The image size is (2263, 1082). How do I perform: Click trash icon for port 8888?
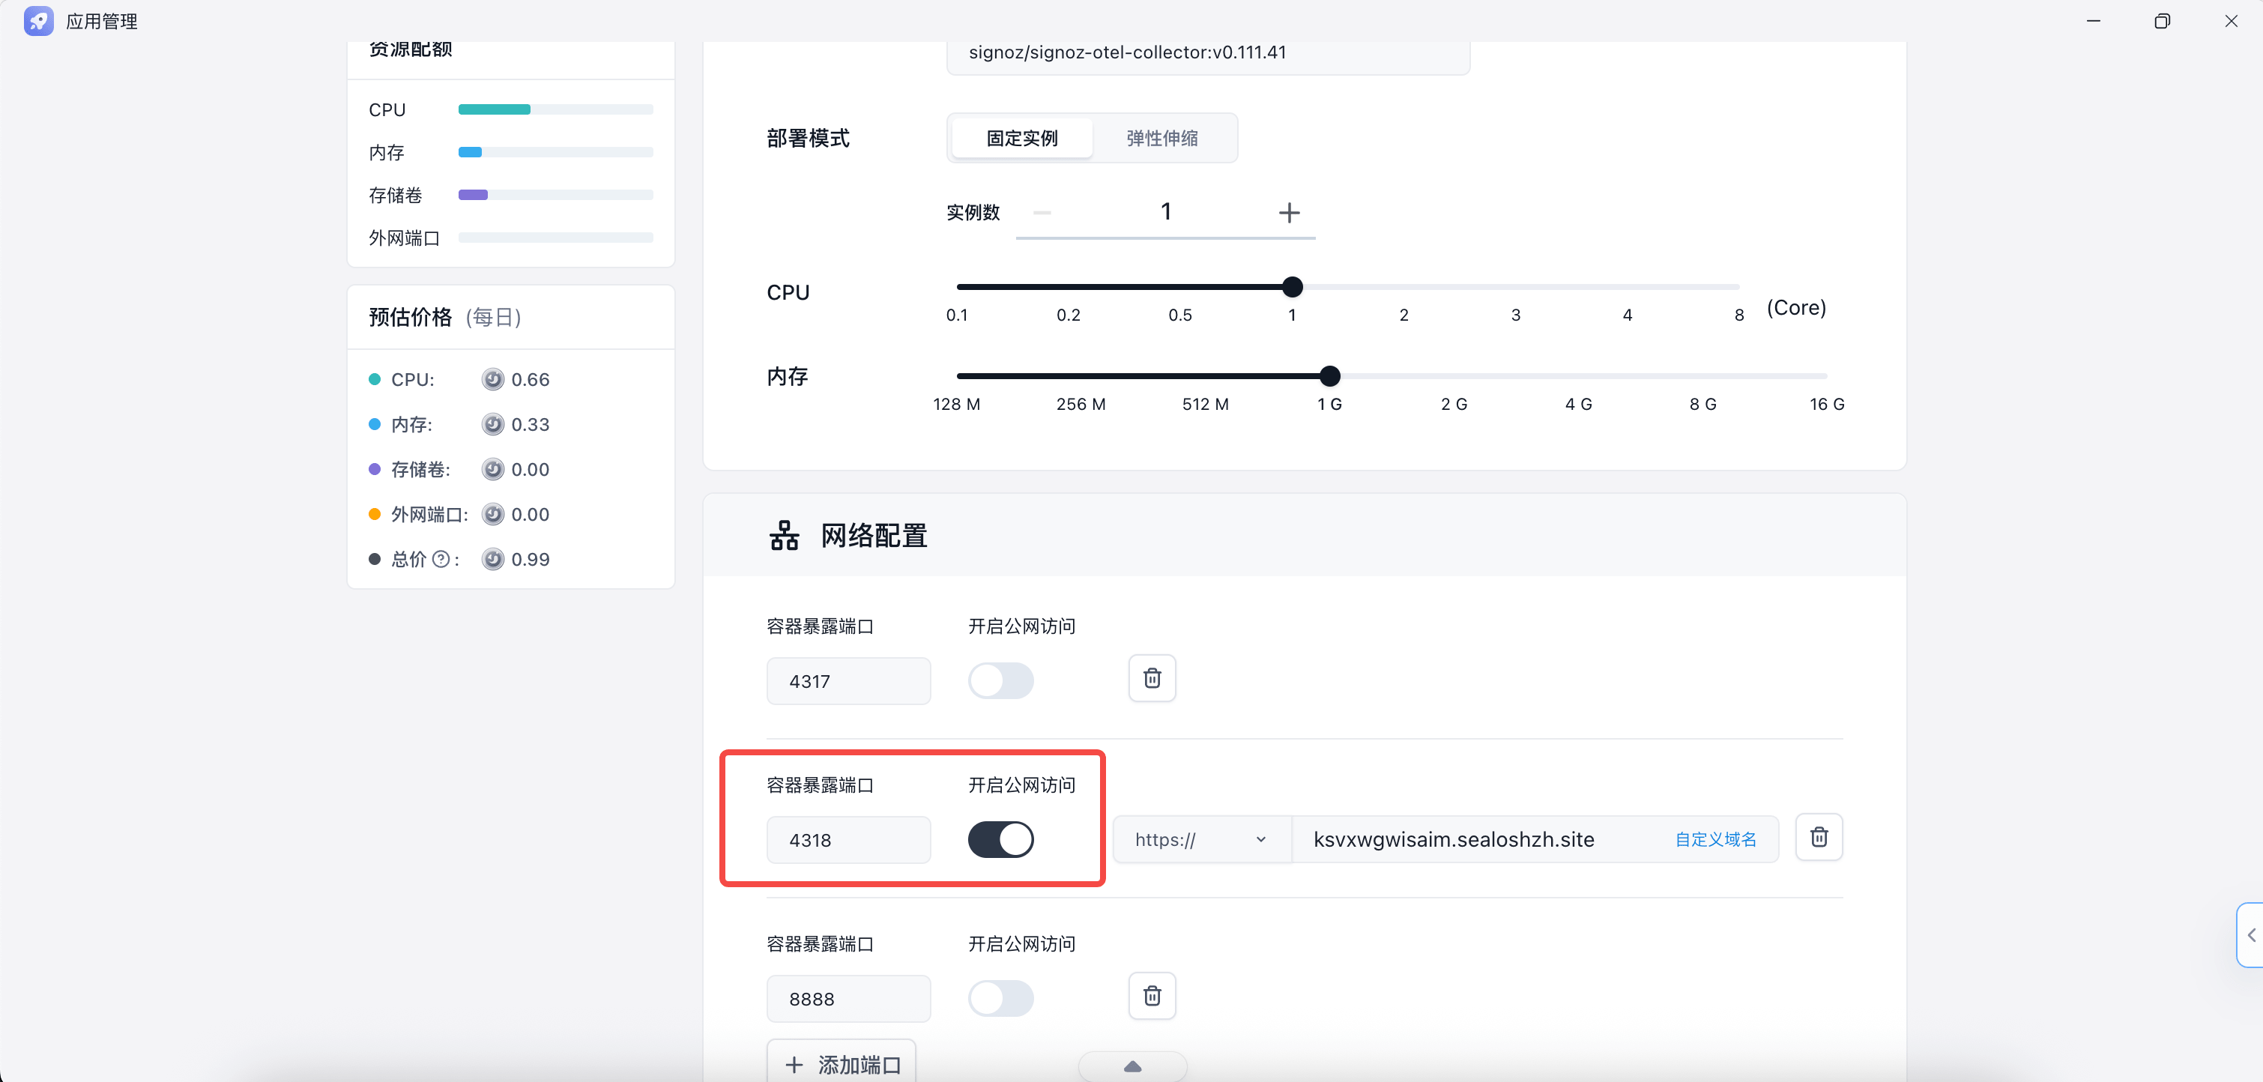click(1152, 996)
